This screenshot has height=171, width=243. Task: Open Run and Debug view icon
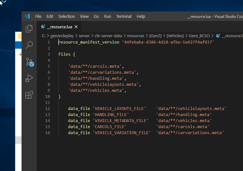[29, 78]
